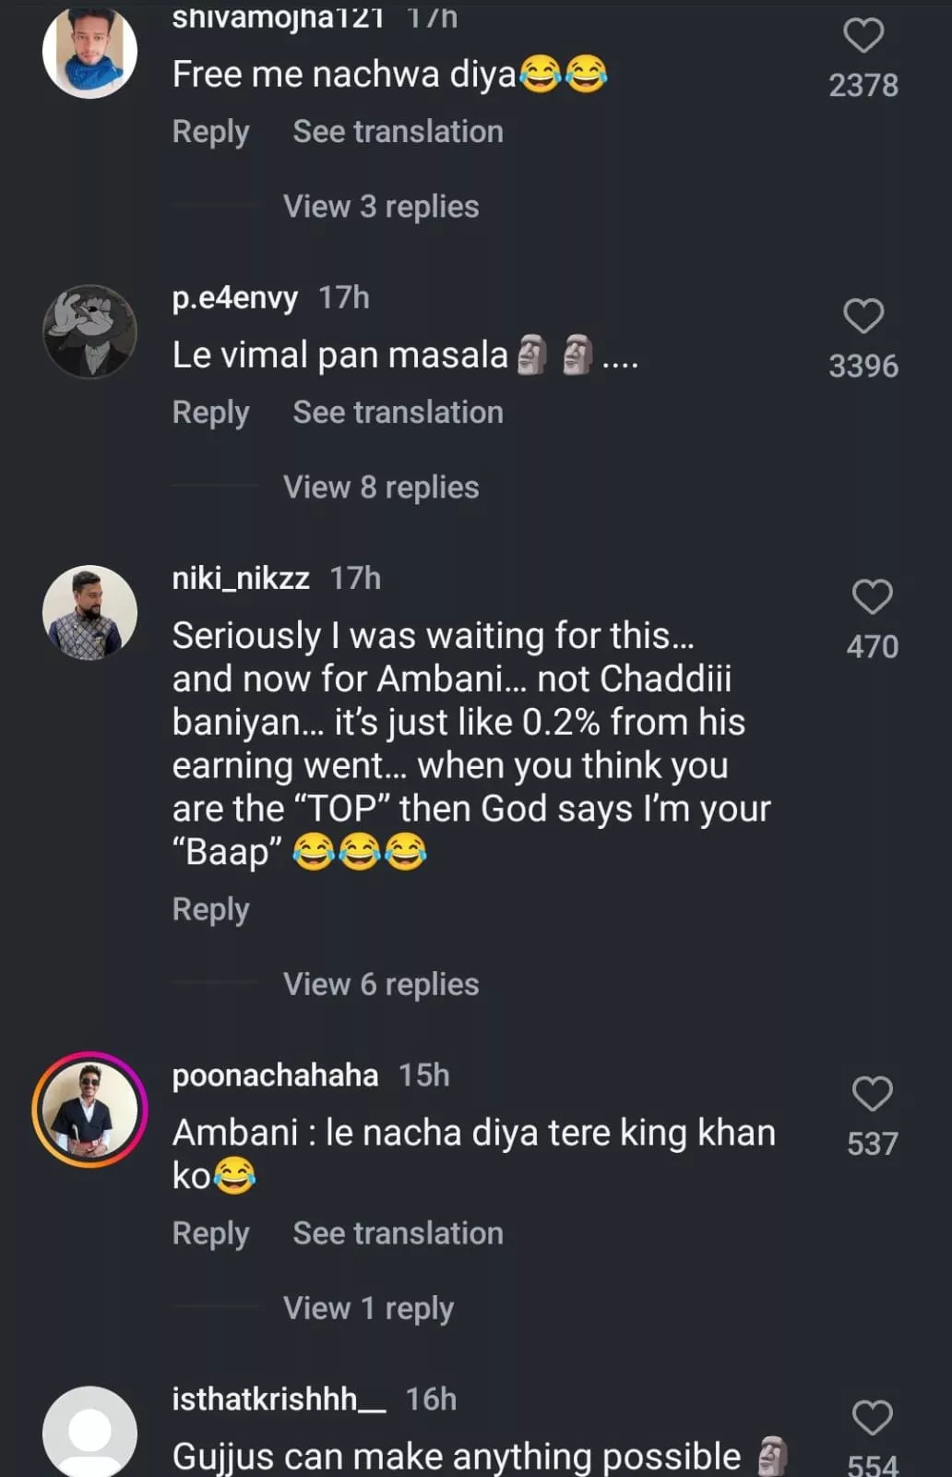Translate poonachahaha's Ambani comment
952x1477 pixels.
tap(398, 1233)
